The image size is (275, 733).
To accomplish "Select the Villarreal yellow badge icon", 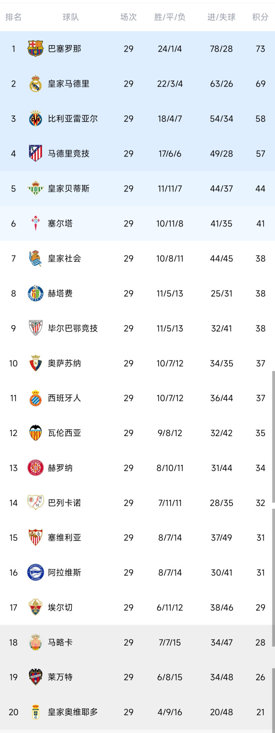I will 36,119.
